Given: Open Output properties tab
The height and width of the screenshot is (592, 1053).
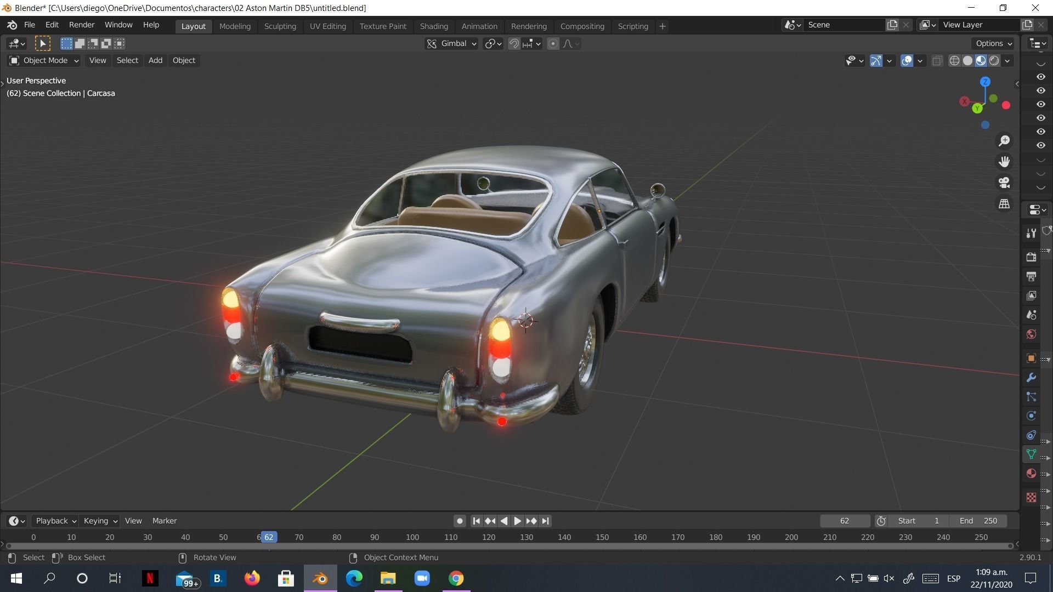Looking at the screenshot, I should [x=1031, y=276].
